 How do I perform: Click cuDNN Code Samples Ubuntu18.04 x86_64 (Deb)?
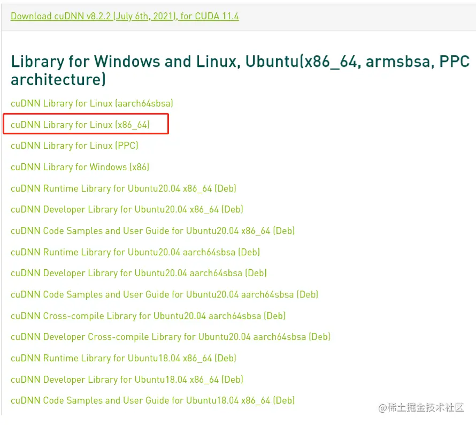point(153,400)
